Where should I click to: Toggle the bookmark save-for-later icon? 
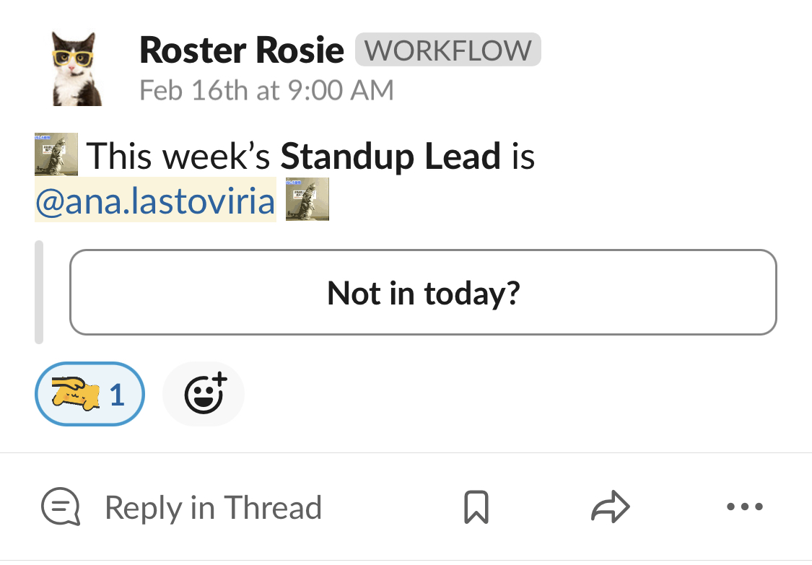coord(476,507)
